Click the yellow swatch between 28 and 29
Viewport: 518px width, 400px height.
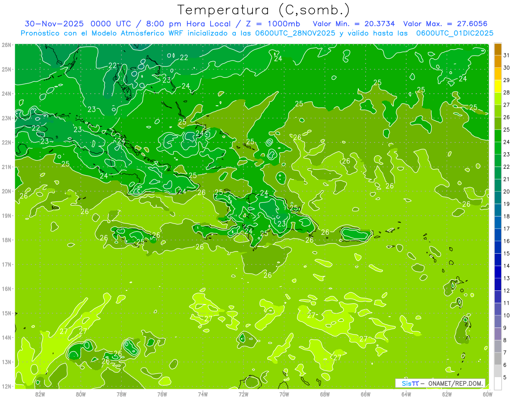(x=498, y=86)
